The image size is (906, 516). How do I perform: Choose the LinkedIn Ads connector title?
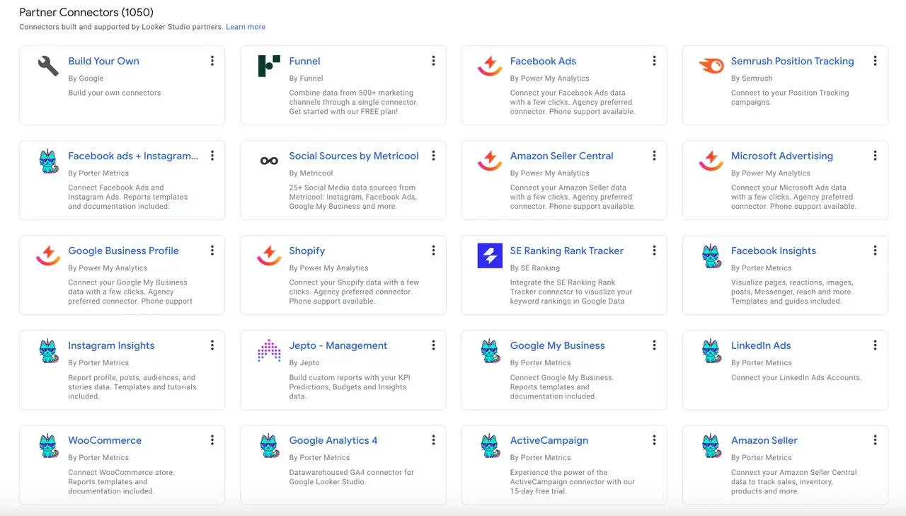point(761,345)
